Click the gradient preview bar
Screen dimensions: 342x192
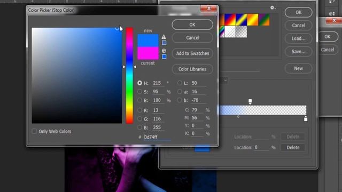tap(262, 110)
